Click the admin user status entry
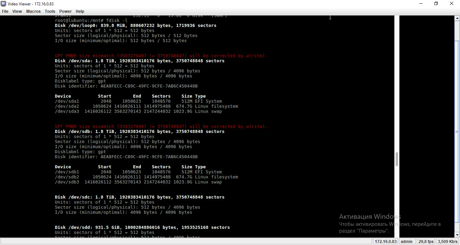Image resolution: width=460 pixels, height=245 pixels. coord(406,241)
